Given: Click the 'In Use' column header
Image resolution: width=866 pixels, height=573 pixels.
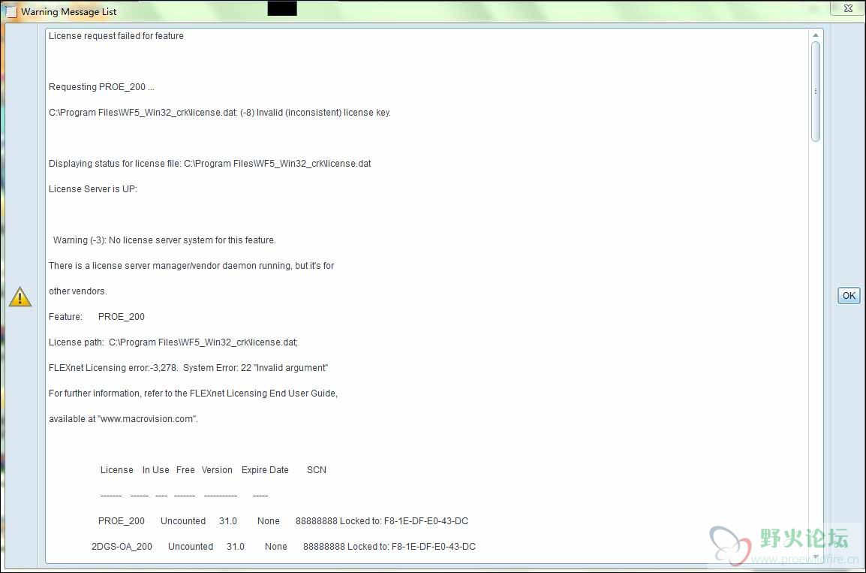Looking at the screenshot, I should 156,469.
